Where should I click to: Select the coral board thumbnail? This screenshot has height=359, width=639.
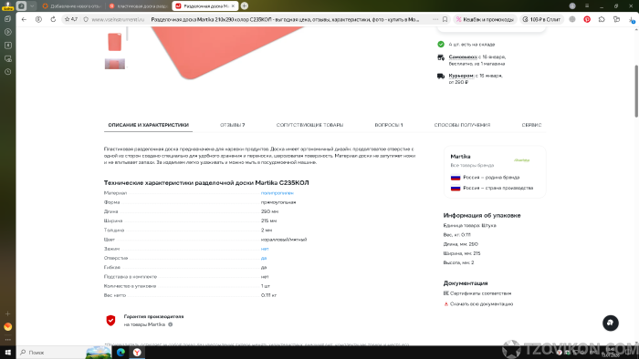[x=114, y=42]
